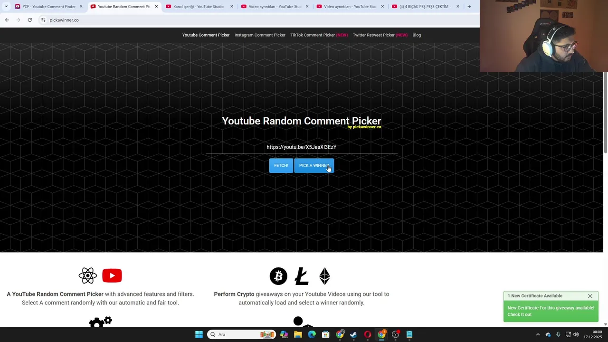The width and height of the screenshot is (608, 342).
Task: Click '1 New Certificate Available' header text
Action: click(x=535, y=296)
